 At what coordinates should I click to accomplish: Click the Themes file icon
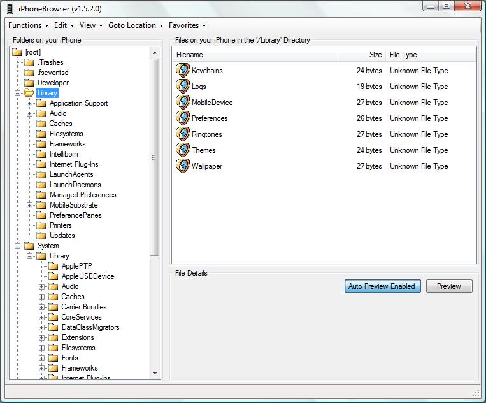pos(183,150)
